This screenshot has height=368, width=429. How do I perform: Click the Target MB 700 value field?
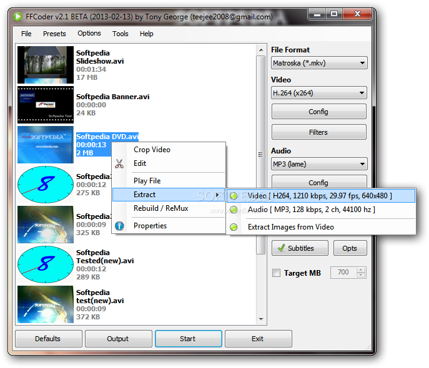coord(343,273)
